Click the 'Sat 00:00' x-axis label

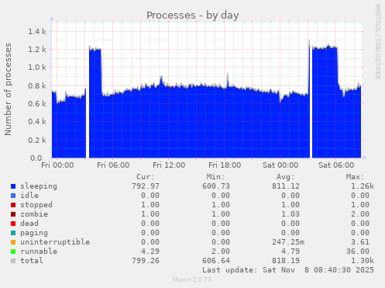280,165
